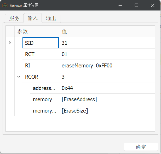
Task: Select the RCOR parameter label
Action: tap(32, 77)
